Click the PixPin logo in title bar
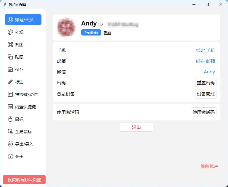 pyautogui.click(x=5, y=4)
